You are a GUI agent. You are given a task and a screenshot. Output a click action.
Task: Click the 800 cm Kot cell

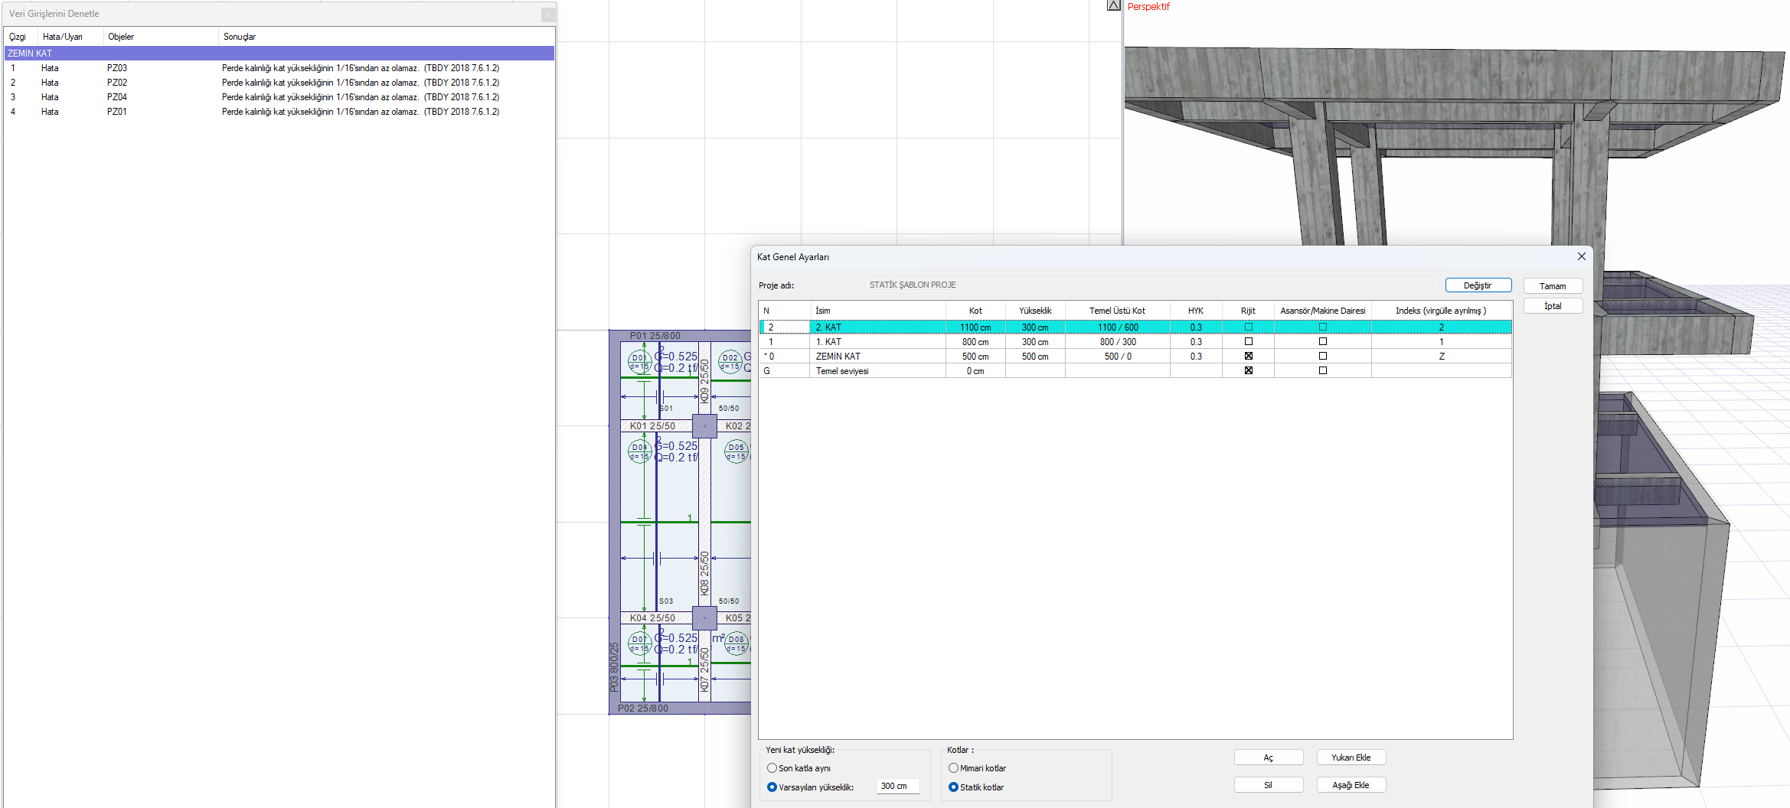point(975,342)
